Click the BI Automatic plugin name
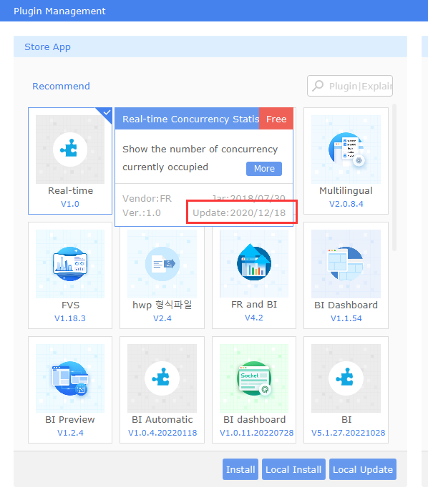 162,419
